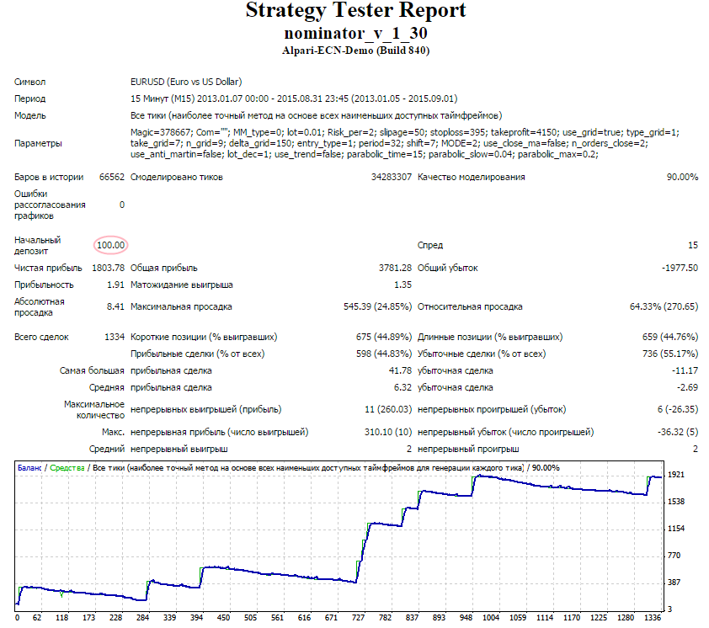Click the chart x-axis label 450
This screenshot has width=709, height=628.
click(x=223, y=618)
